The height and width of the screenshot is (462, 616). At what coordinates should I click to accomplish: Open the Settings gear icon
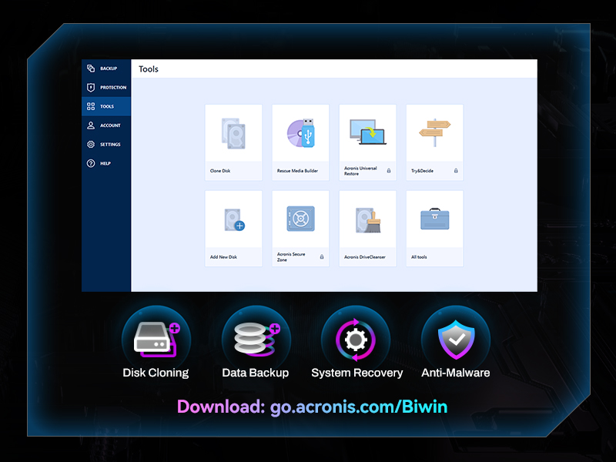(x=91, y=144)
